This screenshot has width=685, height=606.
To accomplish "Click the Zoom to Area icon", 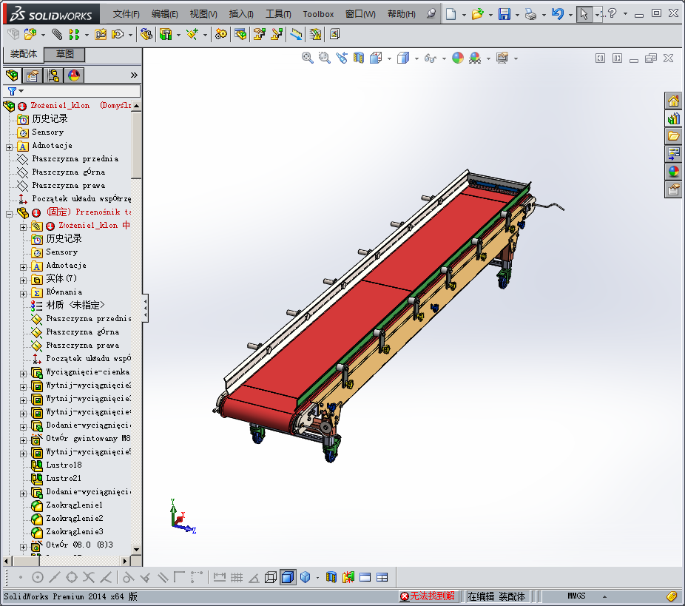I will (324, 58).
